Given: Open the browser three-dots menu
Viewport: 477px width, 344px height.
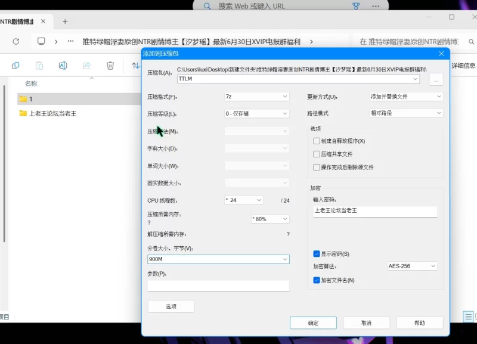Looking at the screenshot, I should 376,6.
